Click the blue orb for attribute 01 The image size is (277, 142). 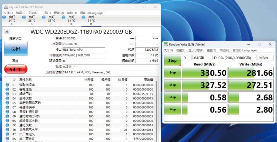7,85
